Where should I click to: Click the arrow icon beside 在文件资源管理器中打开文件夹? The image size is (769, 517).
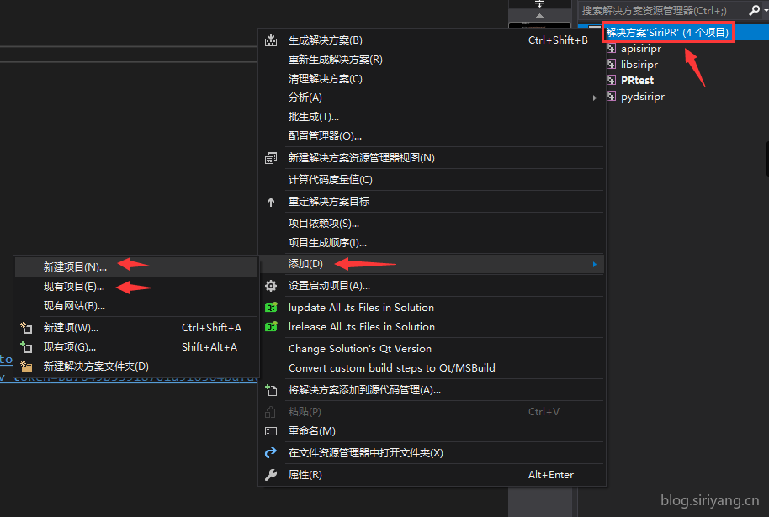pos(271,453)
